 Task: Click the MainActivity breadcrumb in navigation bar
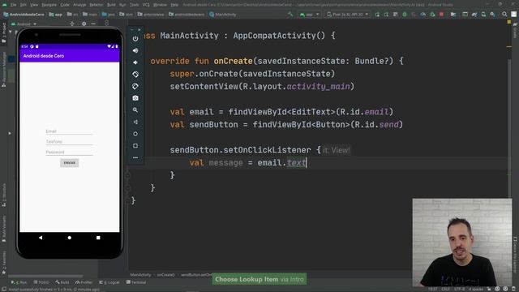[x=223, y=15]
